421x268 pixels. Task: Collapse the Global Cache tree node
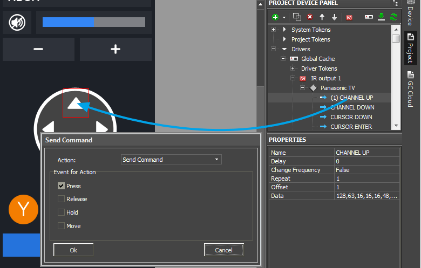[283, 59]
